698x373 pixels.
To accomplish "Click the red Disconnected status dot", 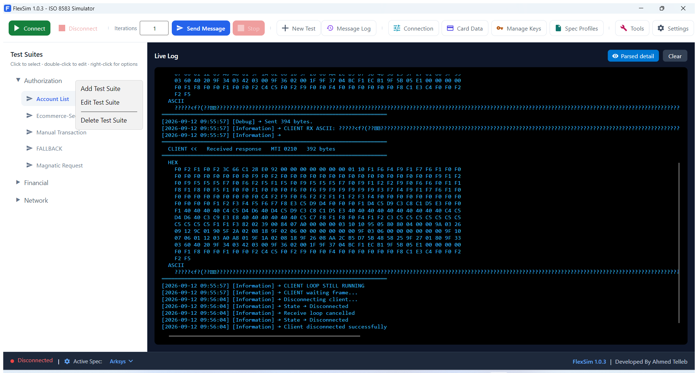I will click(12, 361).
